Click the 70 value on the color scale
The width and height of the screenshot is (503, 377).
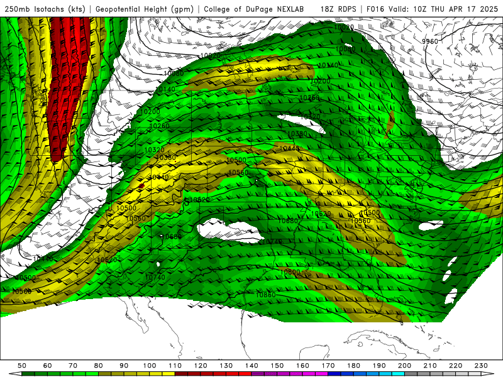[73, 366]
